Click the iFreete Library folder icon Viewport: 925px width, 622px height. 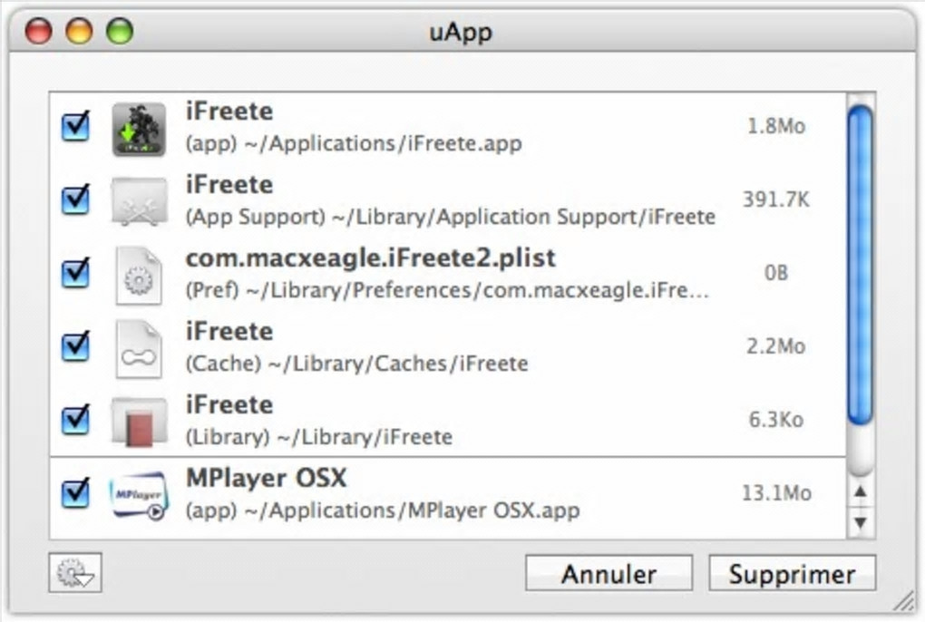pyautogui.click(x=139, y=422)
